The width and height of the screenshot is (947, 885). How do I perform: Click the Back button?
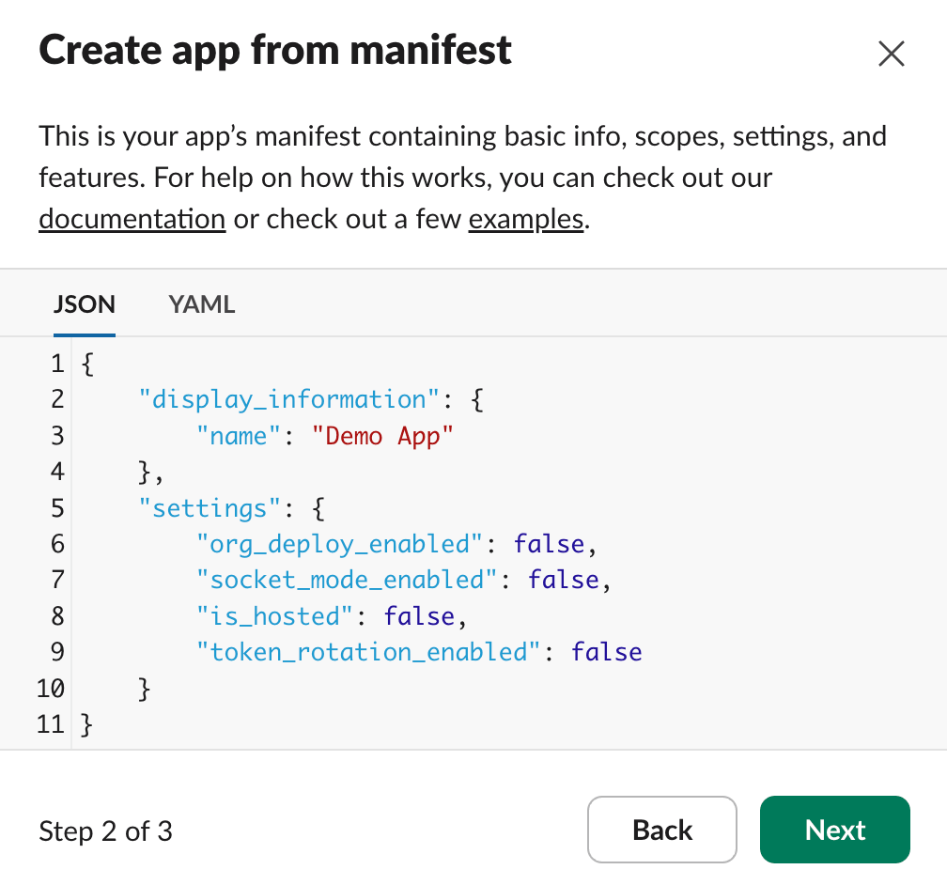[662, 830]
